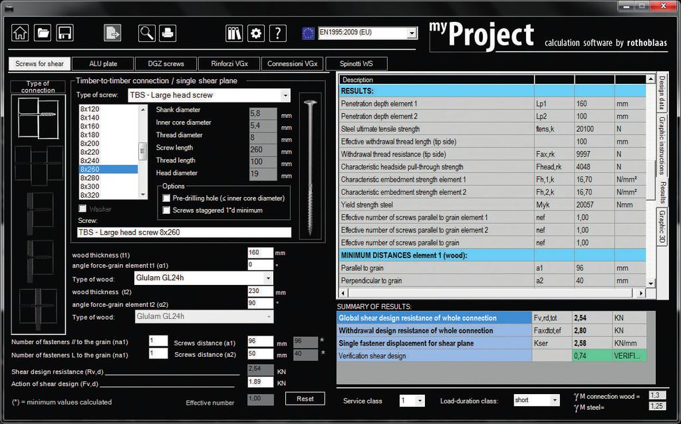Viewport: 681px width, 424px height.
Task: Click scroll up arrow of screw size list
Action: tap(143, 110)
